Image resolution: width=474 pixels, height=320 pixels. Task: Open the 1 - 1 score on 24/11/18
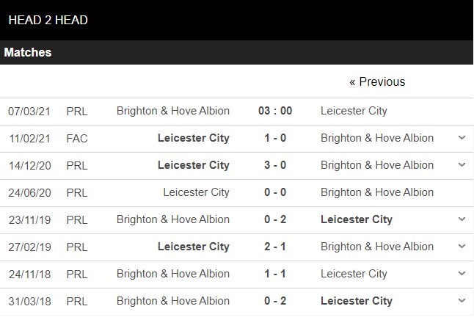point(275,274)
